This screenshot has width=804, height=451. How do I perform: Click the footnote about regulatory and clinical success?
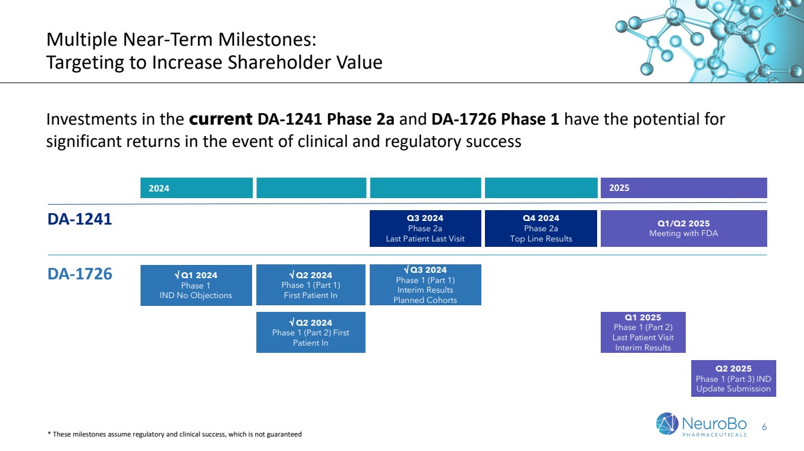(174, 434)
